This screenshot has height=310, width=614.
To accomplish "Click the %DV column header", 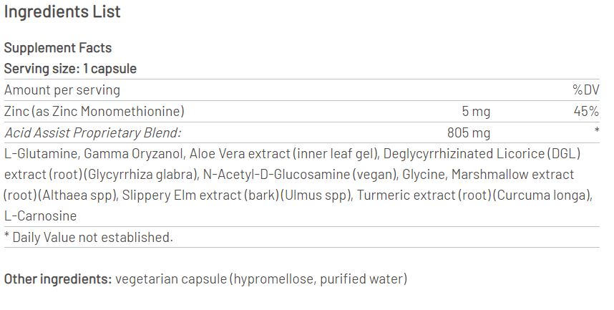I will click(585, 90).
